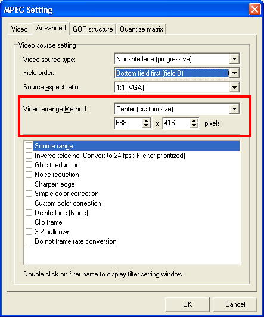Click the Cancel button
The width and height of the screenshot is (264, 317).
click(x=235, y=304)
